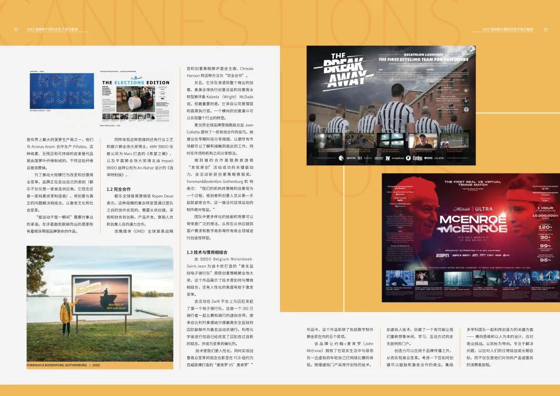The width and height of the screenshot is (560, 396).
Task: Select the page number 04
Action: coord(545,29)
